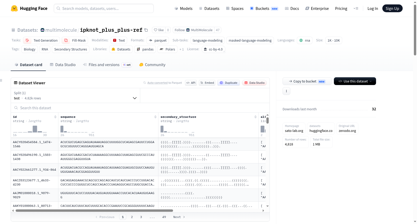417x224 pixels.
Task: Click the Text Generation task tag
Action: tap(42, 40)
